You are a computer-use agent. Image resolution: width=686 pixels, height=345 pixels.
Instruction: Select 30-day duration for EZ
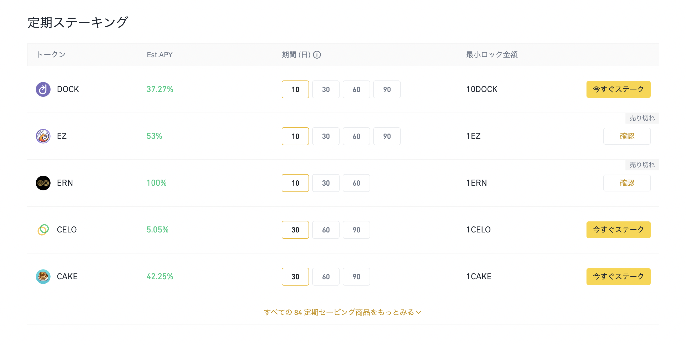click(326, 136)
